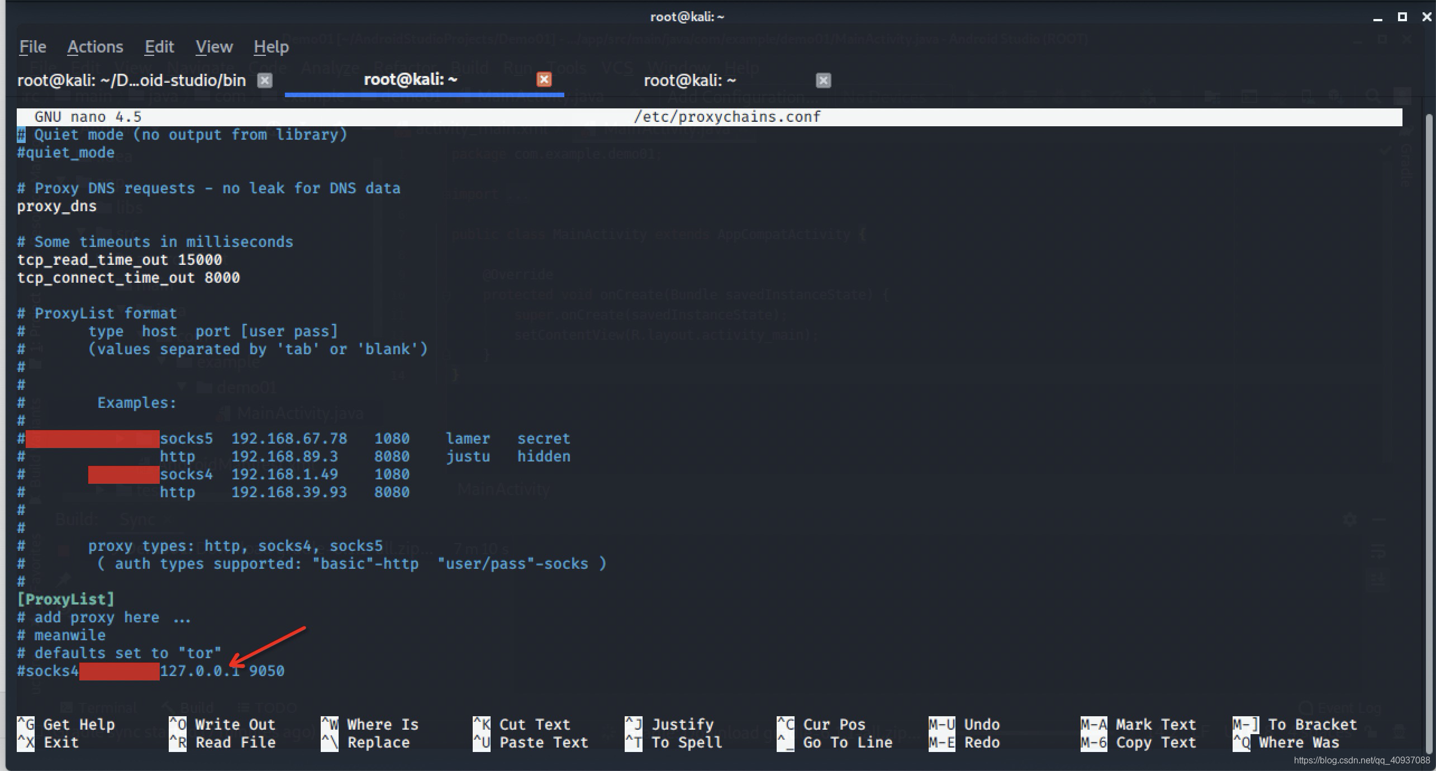Image resolution: width=1436 pixels, height=771 pixels.
Task: Click the proxy_dns configuration line
Action: point(56,206)
